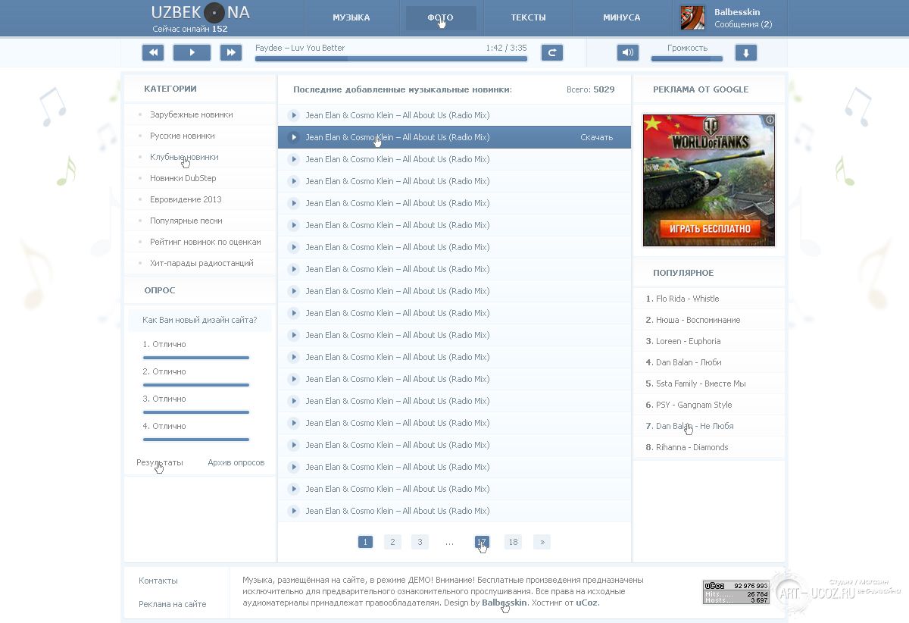This screenshot has height=623, width=909.
Task: Open popular track Dan Balan - Не Любя
Action: coord(695,426)
